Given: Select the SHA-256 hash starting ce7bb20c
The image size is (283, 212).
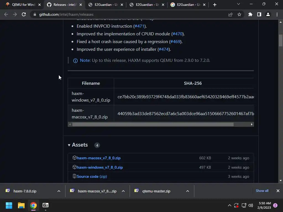Looking at the screenshot, I should pos(186,97).
